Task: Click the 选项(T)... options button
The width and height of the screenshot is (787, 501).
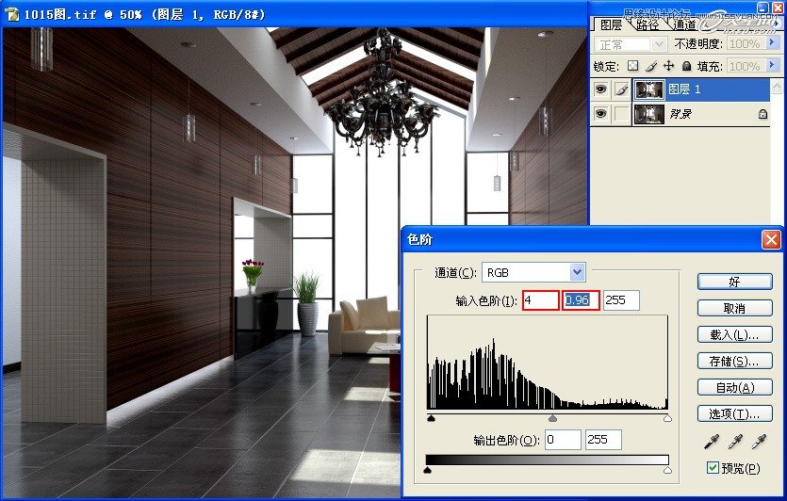Action: pos(735,413)
